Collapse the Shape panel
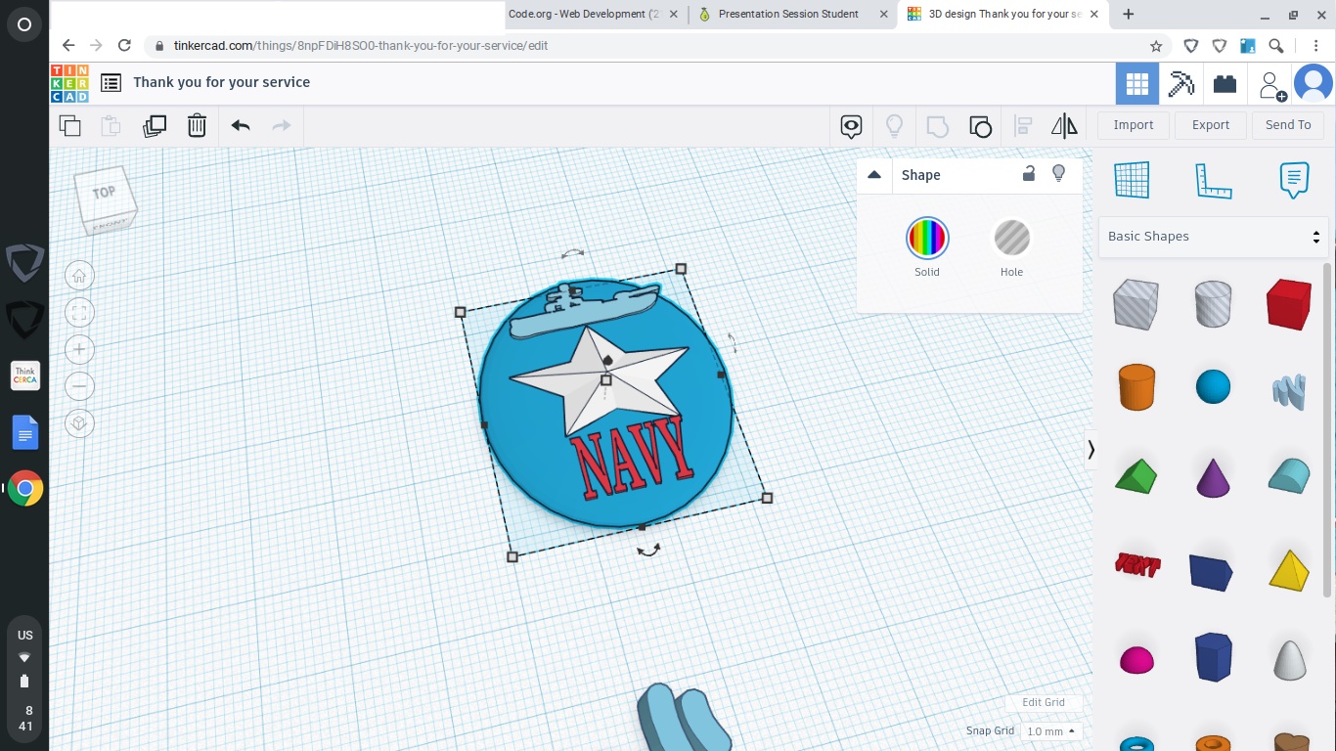 pos(874,175)
